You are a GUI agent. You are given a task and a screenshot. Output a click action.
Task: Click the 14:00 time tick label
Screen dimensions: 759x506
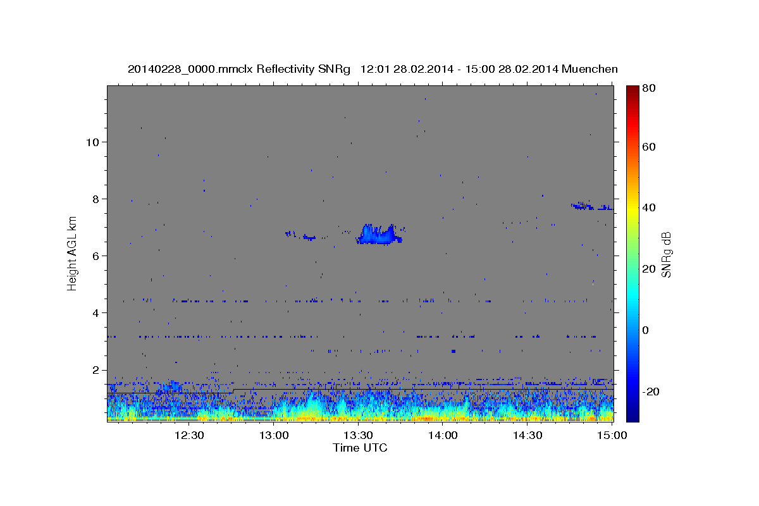(x=443, y=435)
